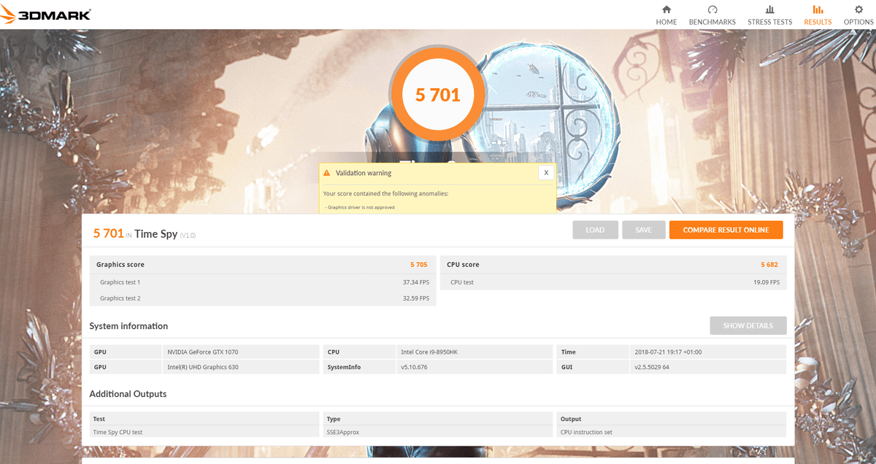Open the Benchmarks gauge icon

[x=712, y=9]
